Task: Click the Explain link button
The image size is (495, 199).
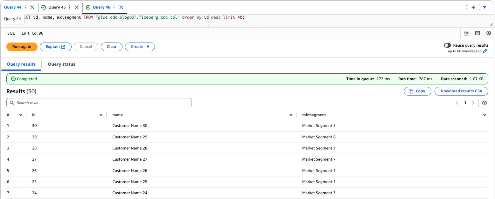Action: tap(55, 47)
